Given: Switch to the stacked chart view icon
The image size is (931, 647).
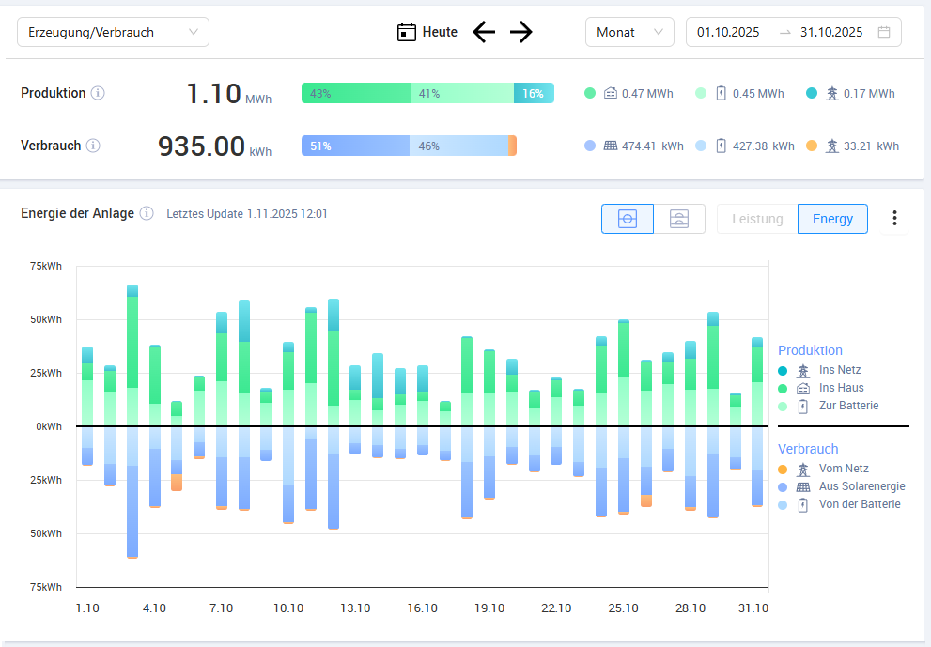Looking at the screenshot, I should (678, 219).
